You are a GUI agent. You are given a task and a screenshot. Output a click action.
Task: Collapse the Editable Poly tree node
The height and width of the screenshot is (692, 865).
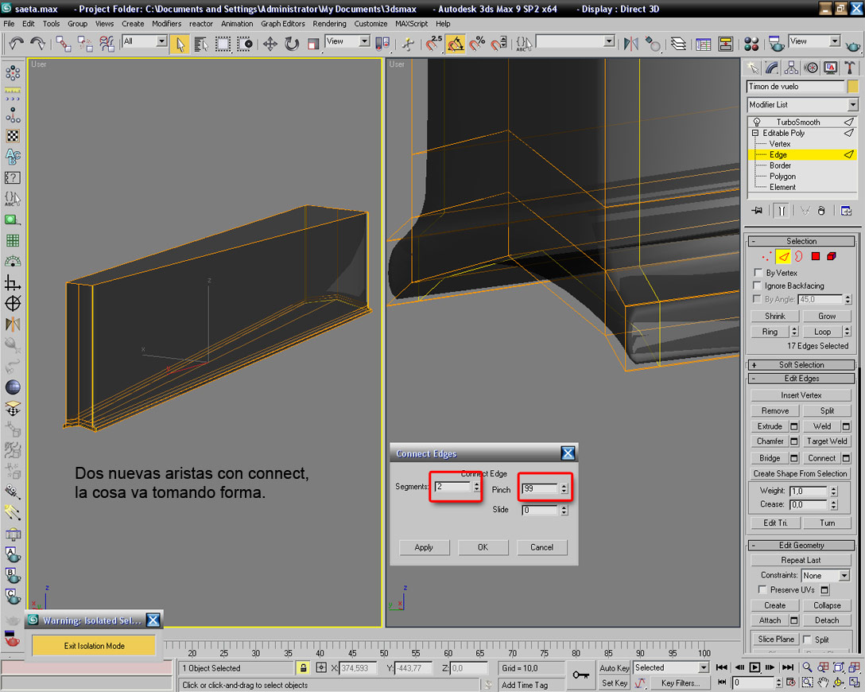click(x=754, y=133)
